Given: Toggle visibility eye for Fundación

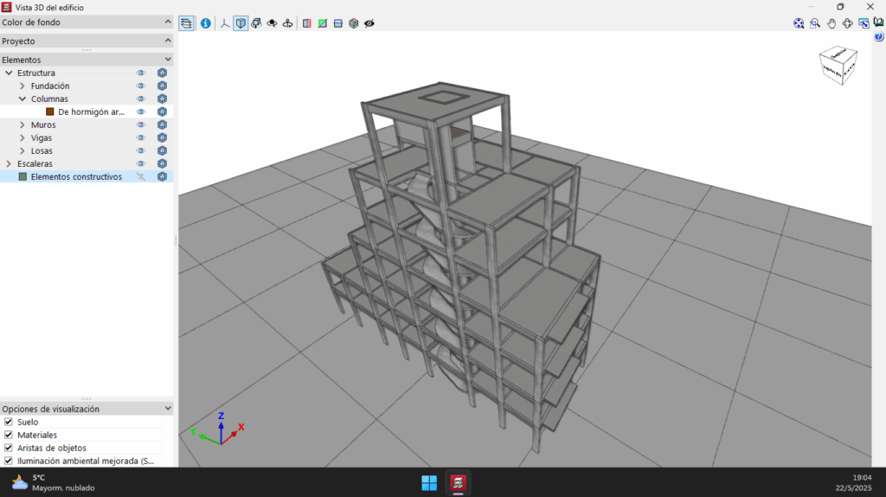Looking at the screenshot, I should [x=141, y=86].
